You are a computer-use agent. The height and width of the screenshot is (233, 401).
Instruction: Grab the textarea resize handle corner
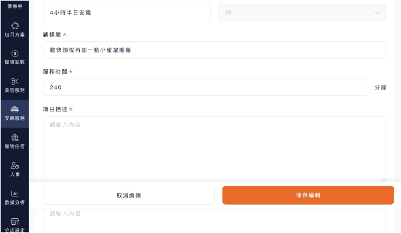(383, 180)
